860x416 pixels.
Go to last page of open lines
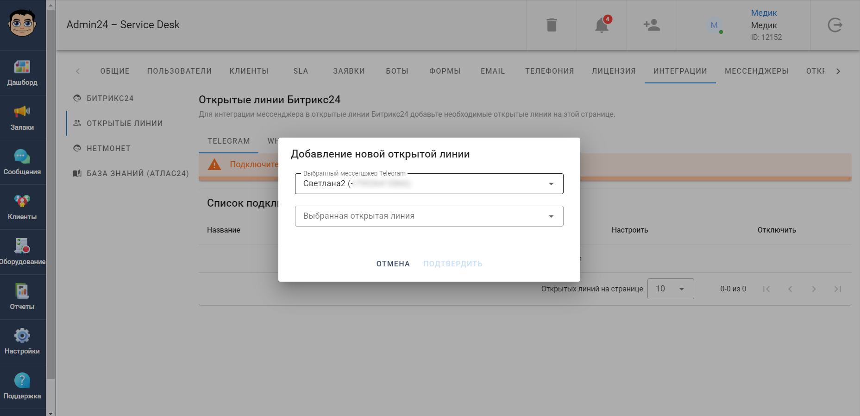pos(838,289)
